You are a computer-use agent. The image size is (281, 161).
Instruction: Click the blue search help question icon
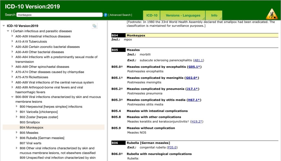(x=105, y=15)
